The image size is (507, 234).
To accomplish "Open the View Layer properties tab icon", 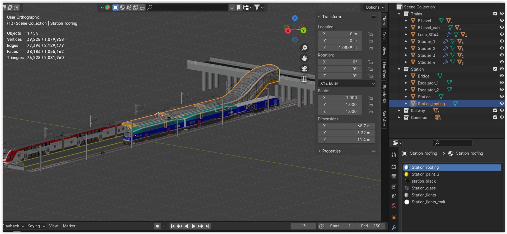I will point(394,186).
